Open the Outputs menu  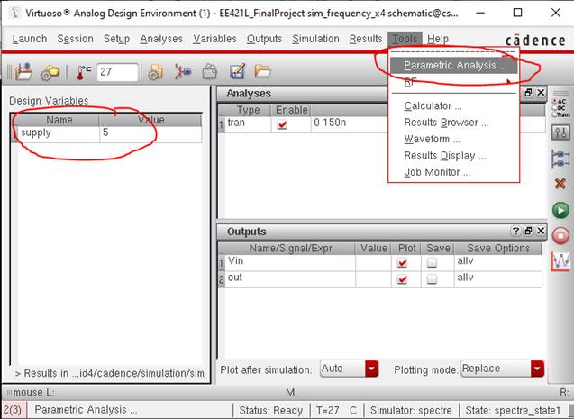264,39
